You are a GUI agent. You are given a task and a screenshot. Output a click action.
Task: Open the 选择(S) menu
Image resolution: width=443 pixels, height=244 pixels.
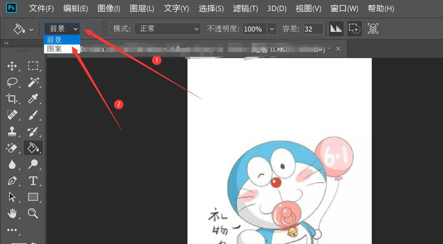pyautogui.click(x=211, y=8)
